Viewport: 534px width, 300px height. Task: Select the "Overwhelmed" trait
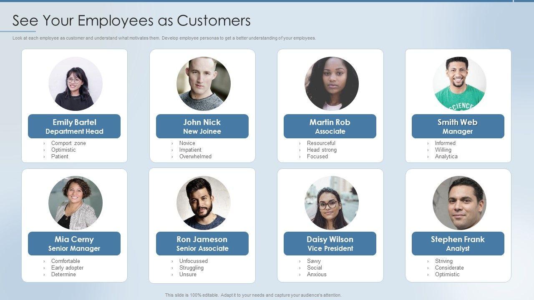tap(195, 156)
